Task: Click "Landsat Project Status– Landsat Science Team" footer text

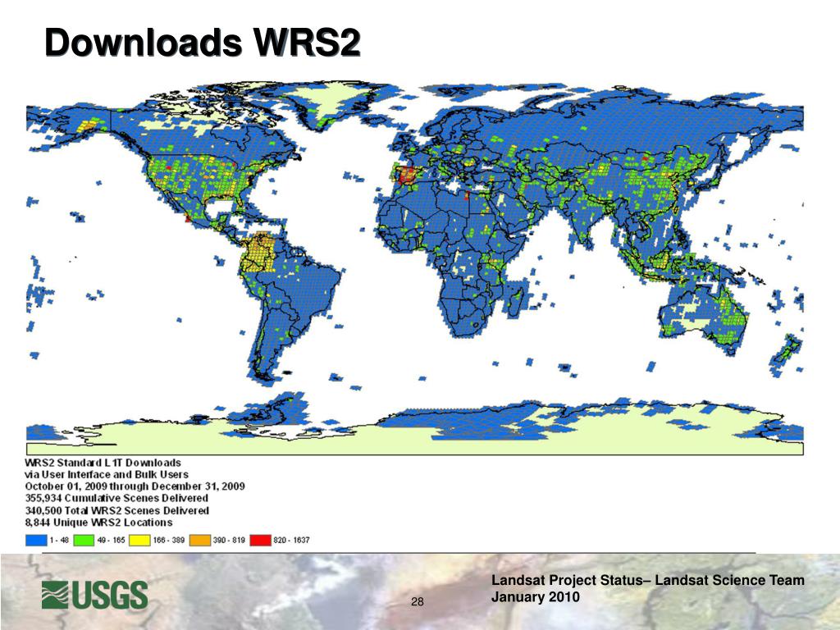Action: tap(648, 580)
